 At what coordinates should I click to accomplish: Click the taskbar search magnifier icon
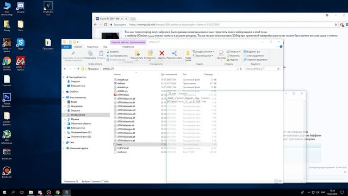coord(13,192)
